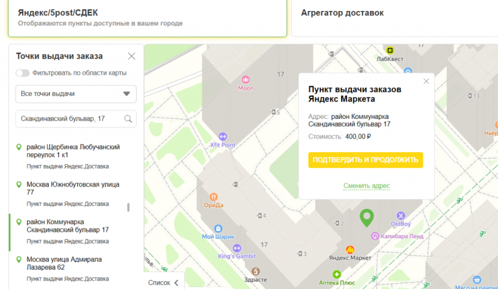Click the ЛабКвест map icon
The width and height of the screenshot is (498, 289).
[x=390, y=50]
